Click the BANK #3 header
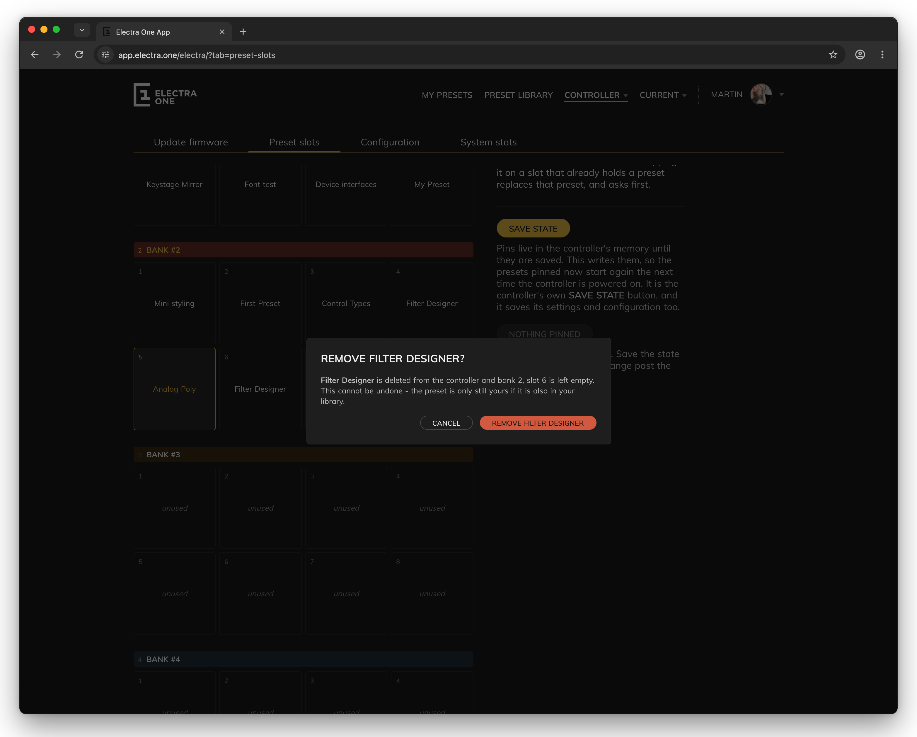The height and width of the screenshot is (737, 917). [x=303, y=454]
